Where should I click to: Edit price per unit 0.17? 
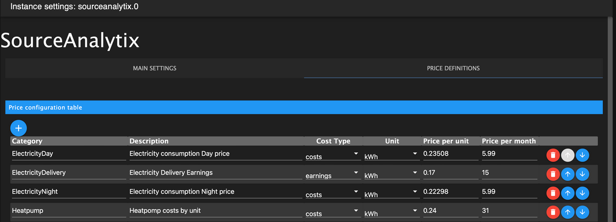450,173
